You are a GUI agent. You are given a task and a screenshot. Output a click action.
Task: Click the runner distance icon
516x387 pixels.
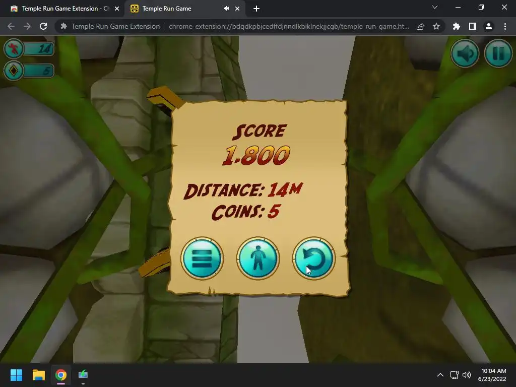(14, 49)
